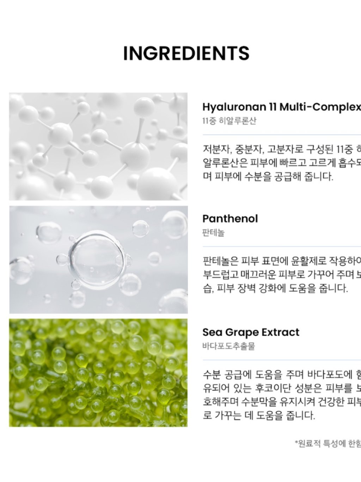Image resolution: width=361 pixels, height=482 pixels.
Task: Click the divider line under 11중 히알루론산
Action: (282, 135)
